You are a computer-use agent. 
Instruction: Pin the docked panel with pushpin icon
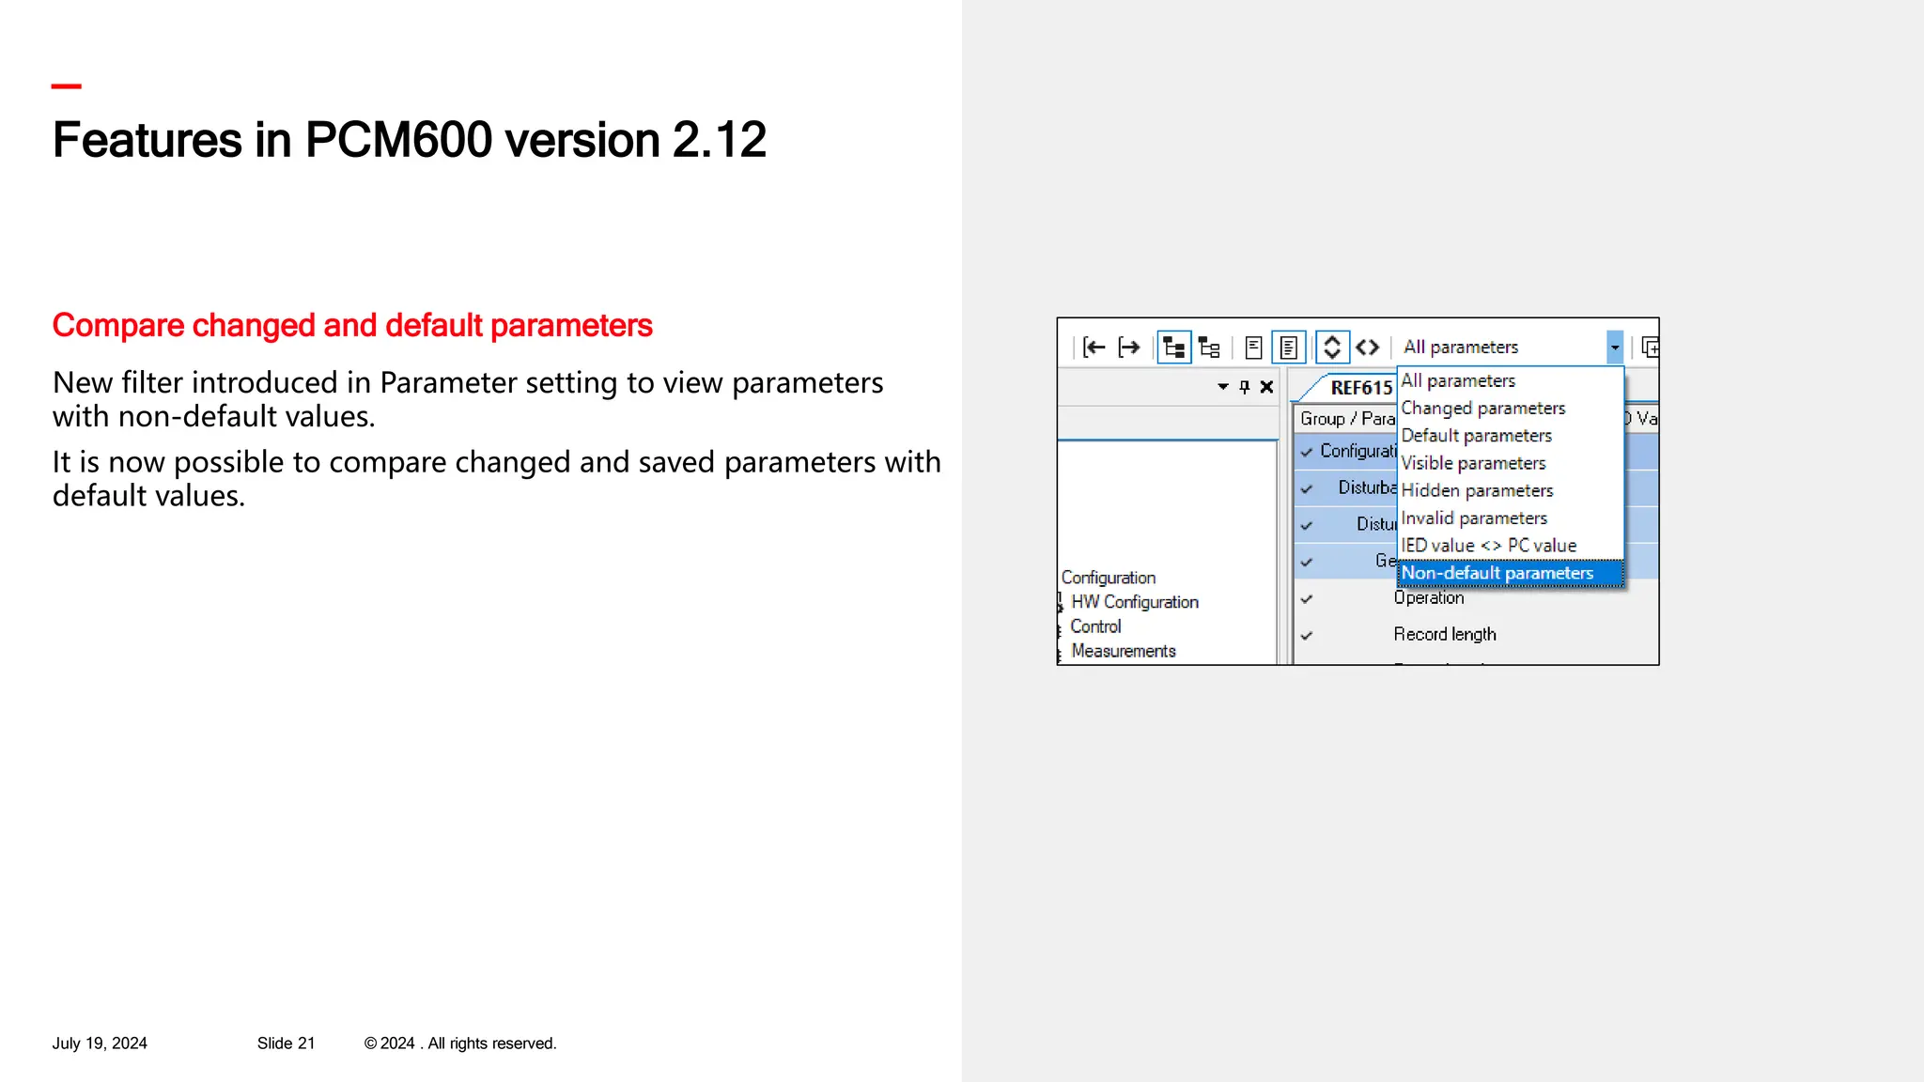(x=1245, y=387)
